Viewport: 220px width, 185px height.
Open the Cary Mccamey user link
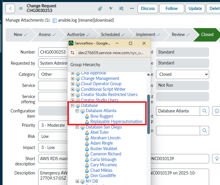point(104,165)
